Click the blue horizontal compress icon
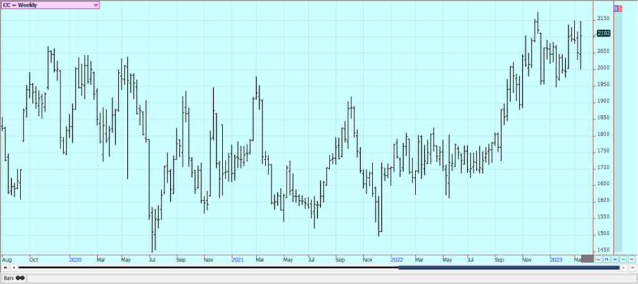The image size is (638, 284). (615, 259)
